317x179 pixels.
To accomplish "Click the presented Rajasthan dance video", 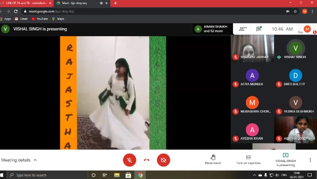I will pyautogui.click(x=113, y=93).
